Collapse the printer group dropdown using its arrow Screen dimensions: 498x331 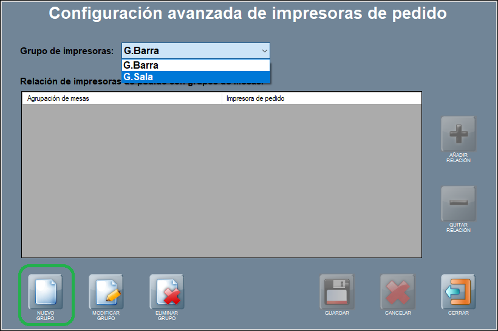click(x=264, y=51)
